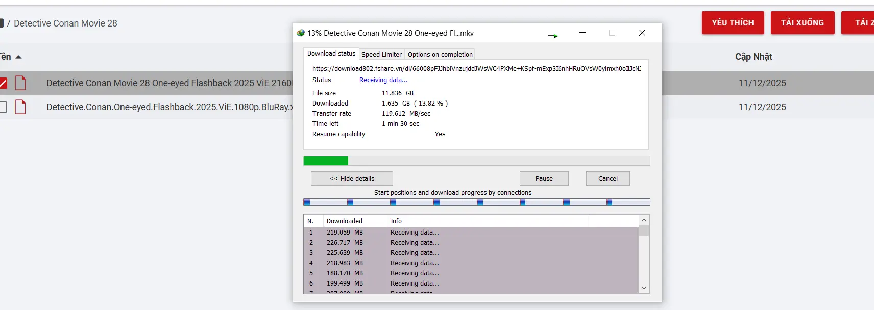Click the red TẢI XUỐNG button
Viewport: 874px width, 310px height.
802,23
